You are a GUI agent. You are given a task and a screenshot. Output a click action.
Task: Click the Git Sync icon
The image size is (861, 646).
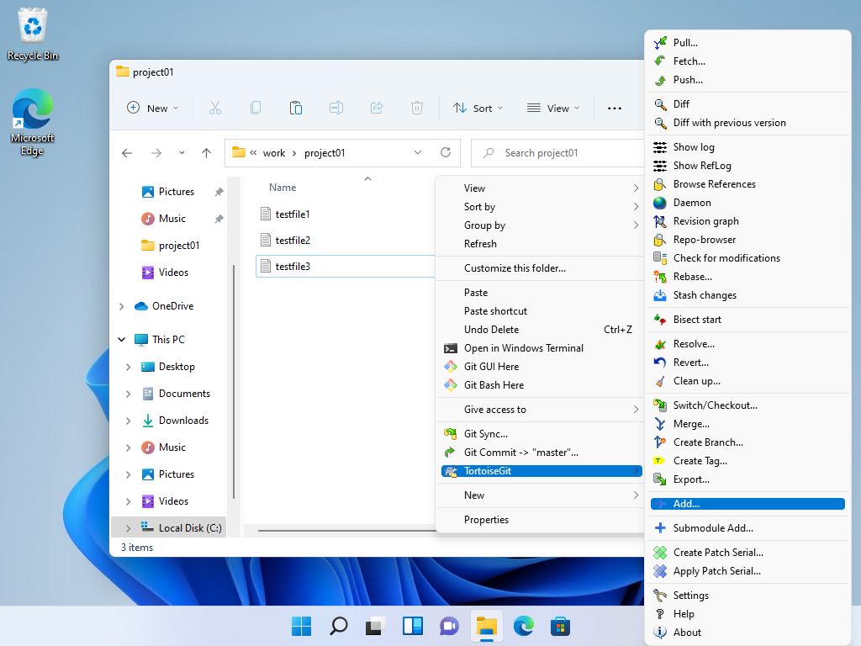tap(450, 434)
